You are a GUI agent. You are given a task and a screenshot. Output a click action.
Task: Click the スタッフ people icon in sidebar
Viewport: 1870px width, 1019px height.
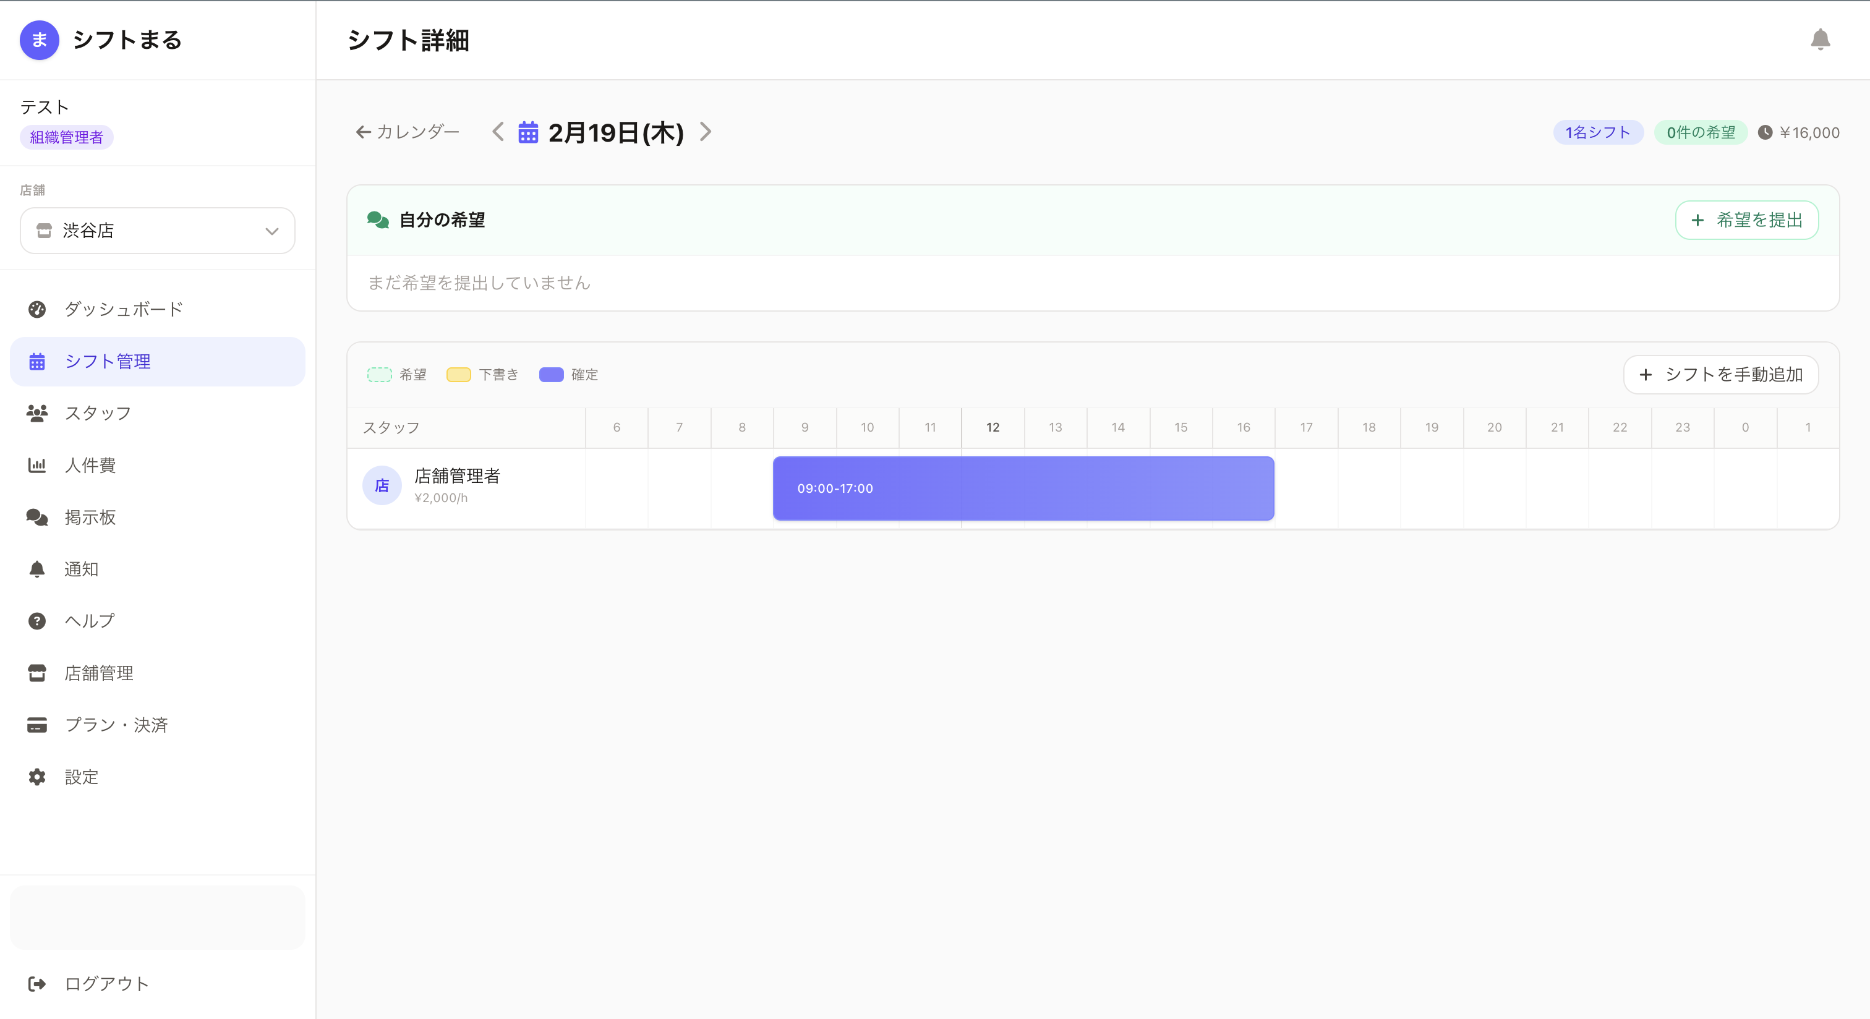pos(37,413)
